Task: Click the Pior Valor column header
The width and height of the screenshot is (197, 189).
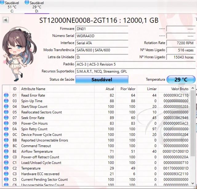Action: coord(126,89)
